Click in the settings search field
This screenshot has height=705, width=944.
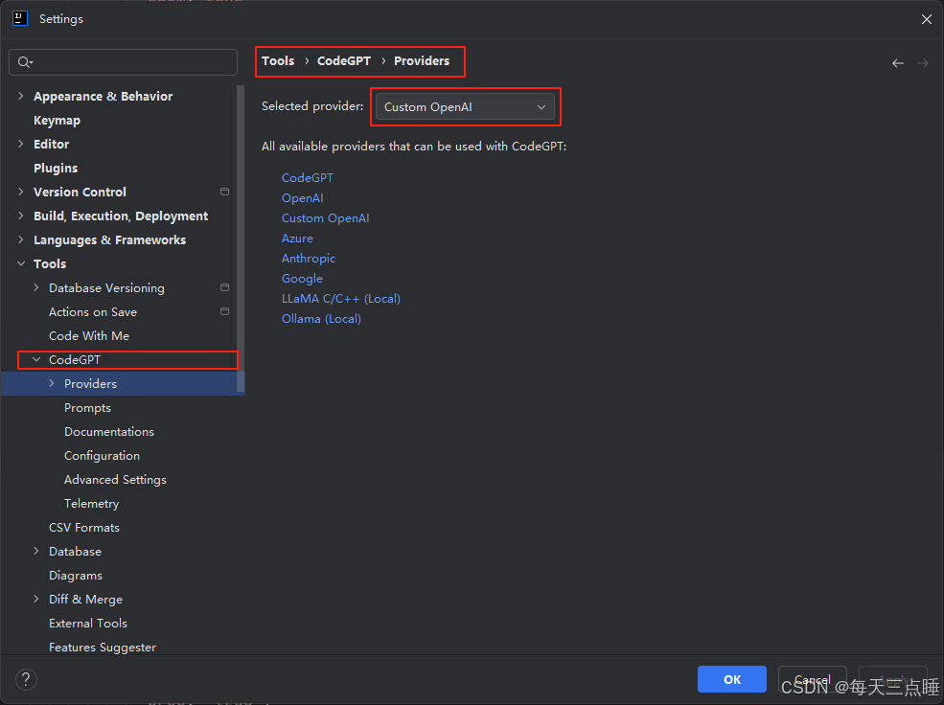pyautogui.click(x=124, y=62)
